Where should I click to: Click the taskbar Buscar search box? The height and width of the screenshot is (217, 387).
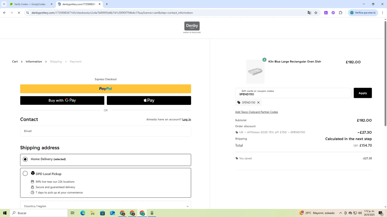[39, 213]
